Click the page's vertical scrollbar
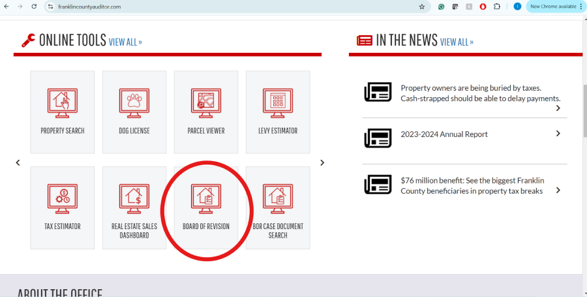The height and width of the screenshot is (297, 587). (x=584, y=111)
